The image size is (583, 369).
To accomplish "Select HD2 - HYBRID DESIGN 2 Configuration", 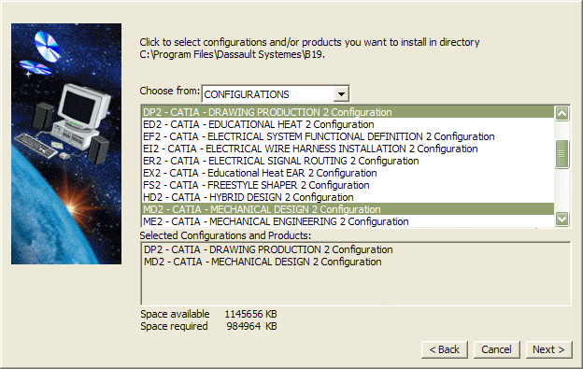I will [x=348, y=197].
